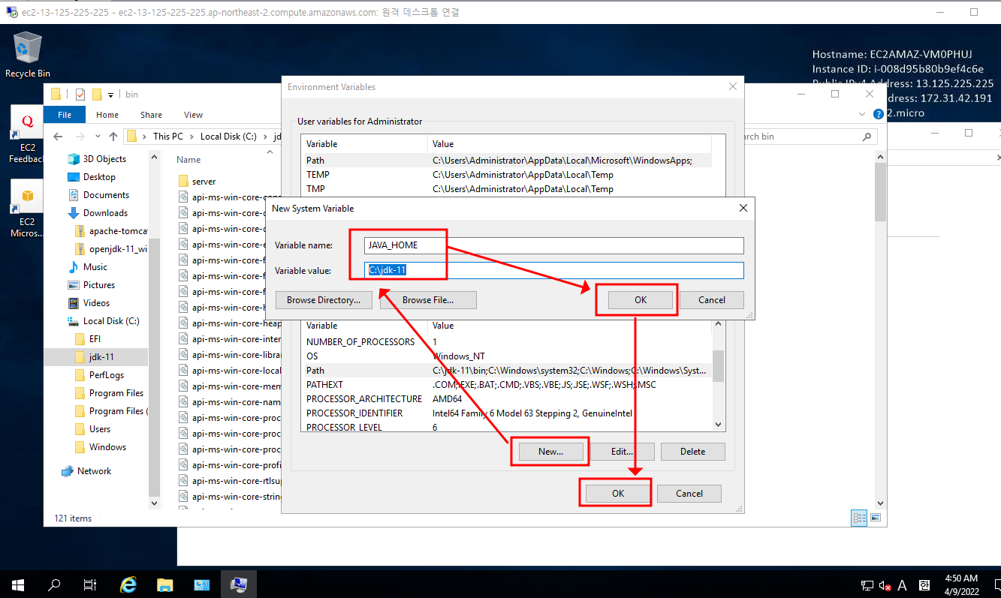Click the Name column header in Explorer

(189, 160)
